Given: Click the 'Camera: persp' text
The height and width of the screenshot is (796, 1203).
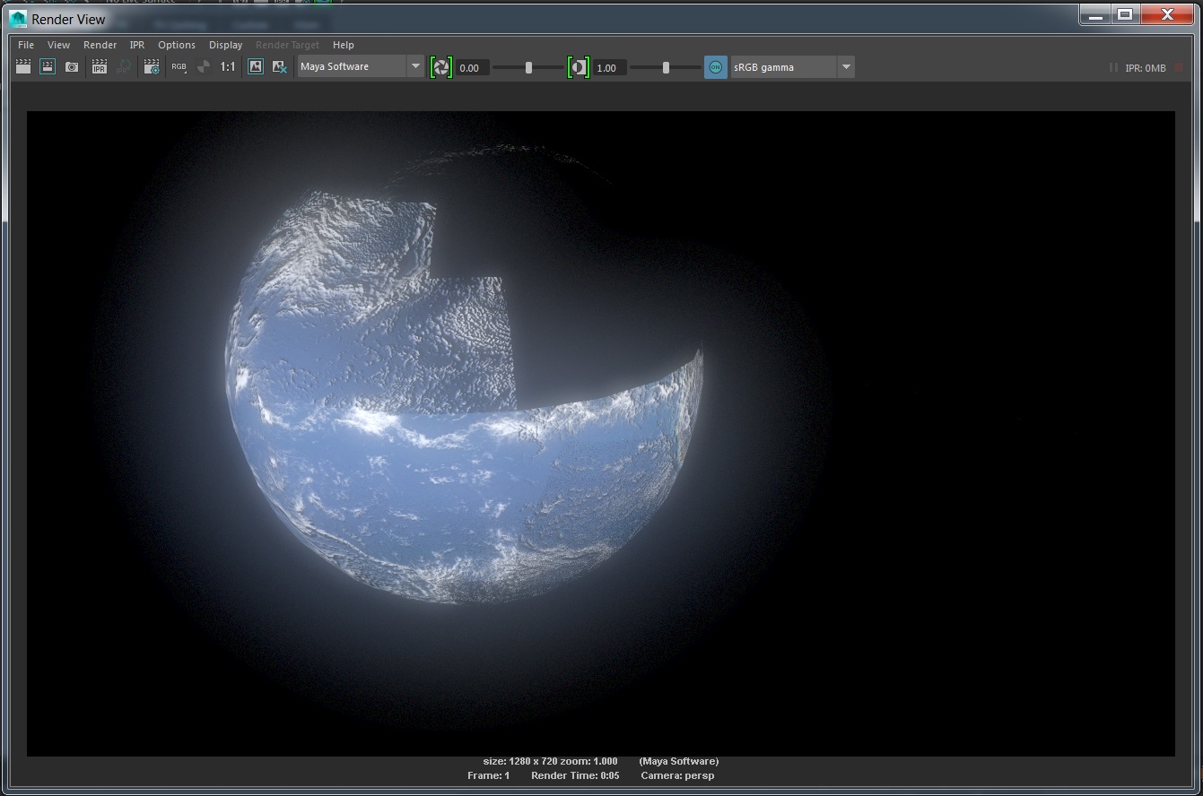Looking at the screenshot, I should [x=677, y=775].
